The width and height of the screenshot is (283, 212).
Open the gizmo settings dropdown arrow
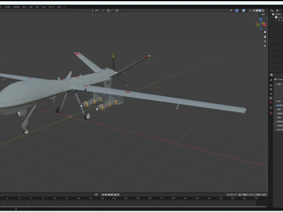[x=240, y=11]
